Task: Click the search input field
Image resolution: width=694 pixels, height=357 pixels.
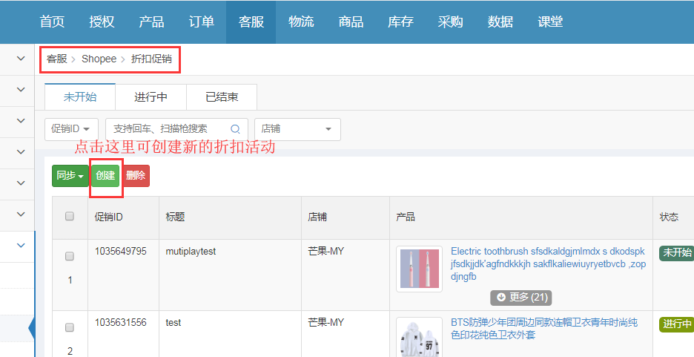Action: (169, 129)
